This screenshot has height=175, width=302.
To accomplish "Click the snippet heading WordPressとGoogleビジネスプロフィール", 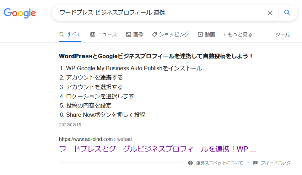I will pos(156,56).
